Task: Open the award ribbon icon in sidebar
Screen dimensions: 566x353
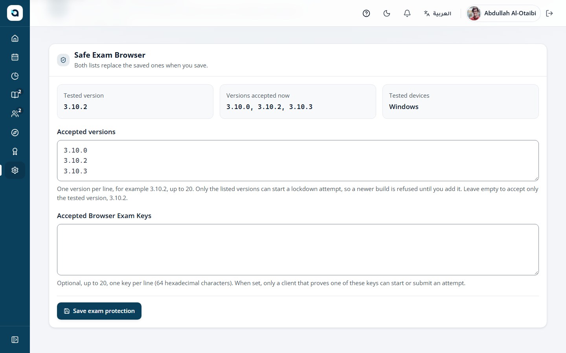Action: [15, 151]
